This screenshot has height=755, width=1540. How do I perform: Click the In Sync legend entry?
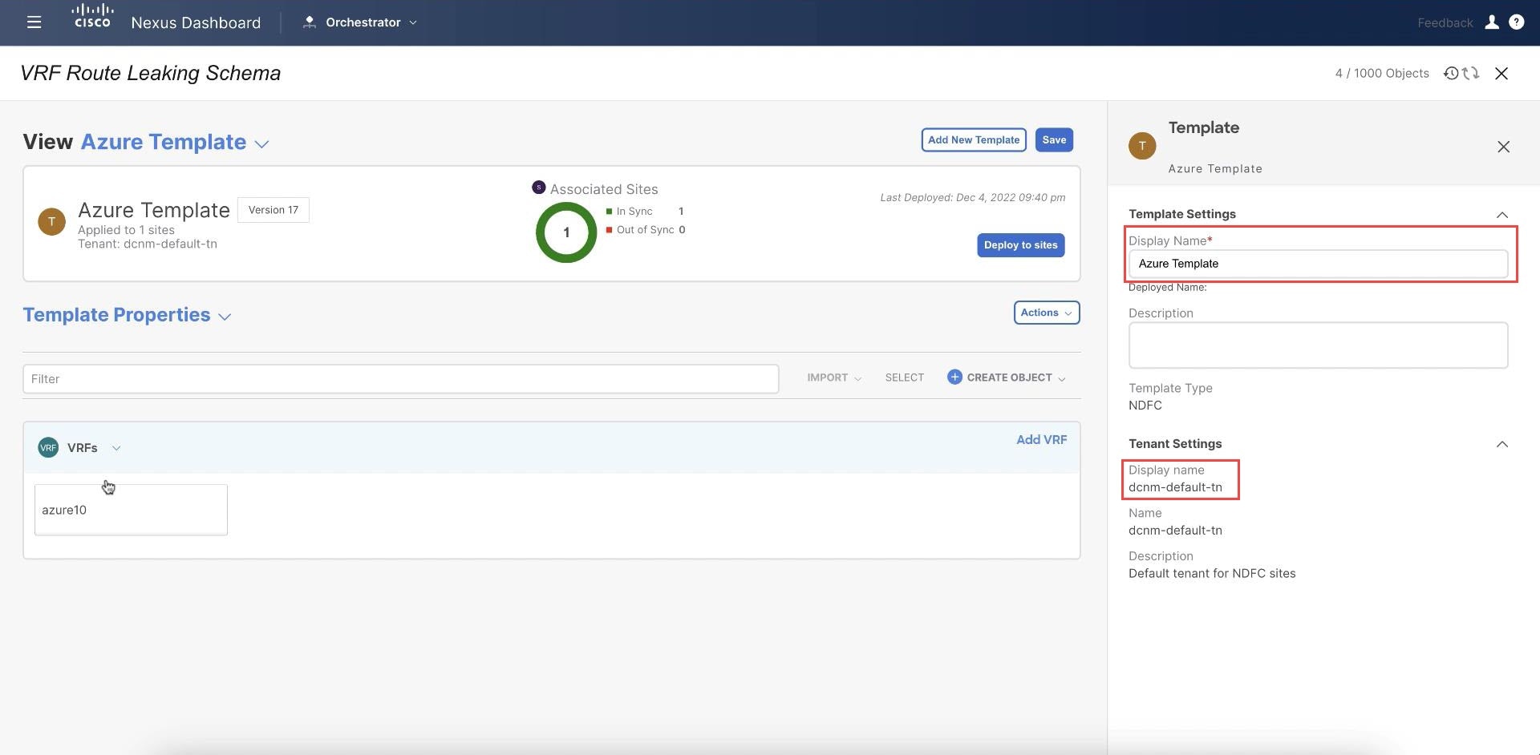[645, 212]
